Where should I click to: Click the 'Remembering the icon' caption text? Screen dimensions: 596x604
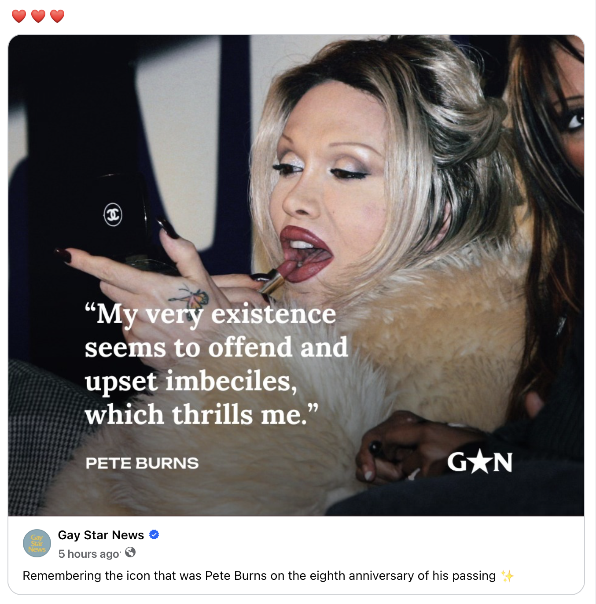tap(259, 576)
